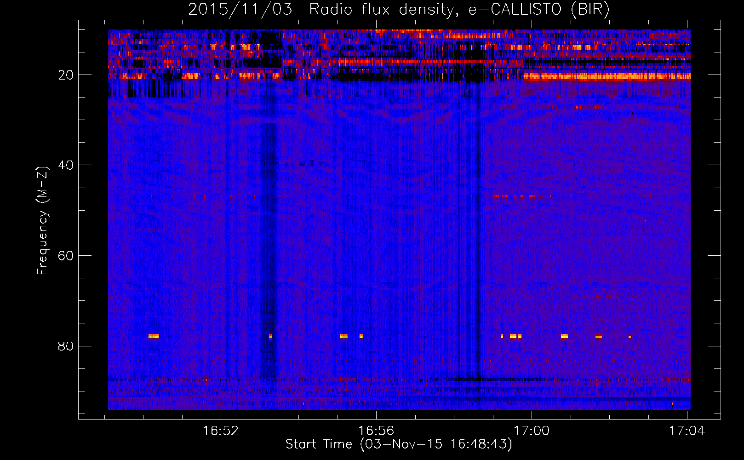Click the "Start Time (03-Nov-15 16:48:43)" x-axis label

click(399, 444)
